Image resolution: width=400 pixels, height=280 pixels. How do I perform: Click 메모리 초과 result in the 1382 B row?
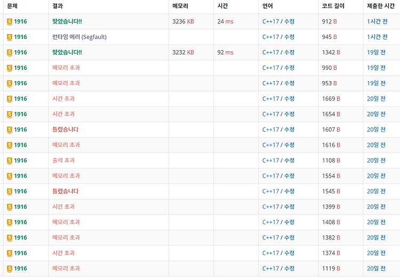click(66, 238)
